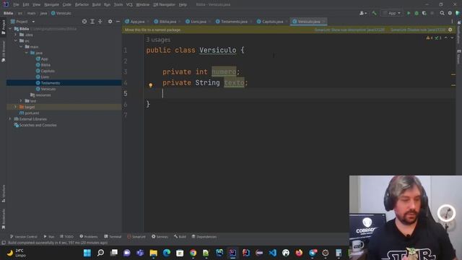The image size is (462, 260).
Task: Open the File menu
Action: pyautogui.click(x=16, y=5)
